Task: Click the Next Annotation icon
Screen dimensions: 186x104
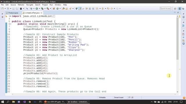Action: point(97,8)
